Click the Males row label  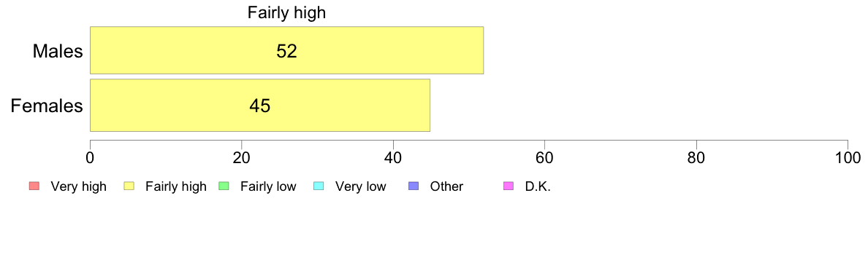[x=58, y=51]
